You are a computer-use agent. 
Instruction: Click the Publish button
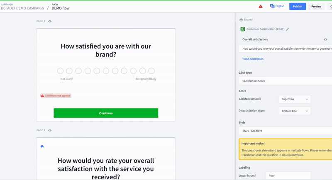(x=298, y=6)
